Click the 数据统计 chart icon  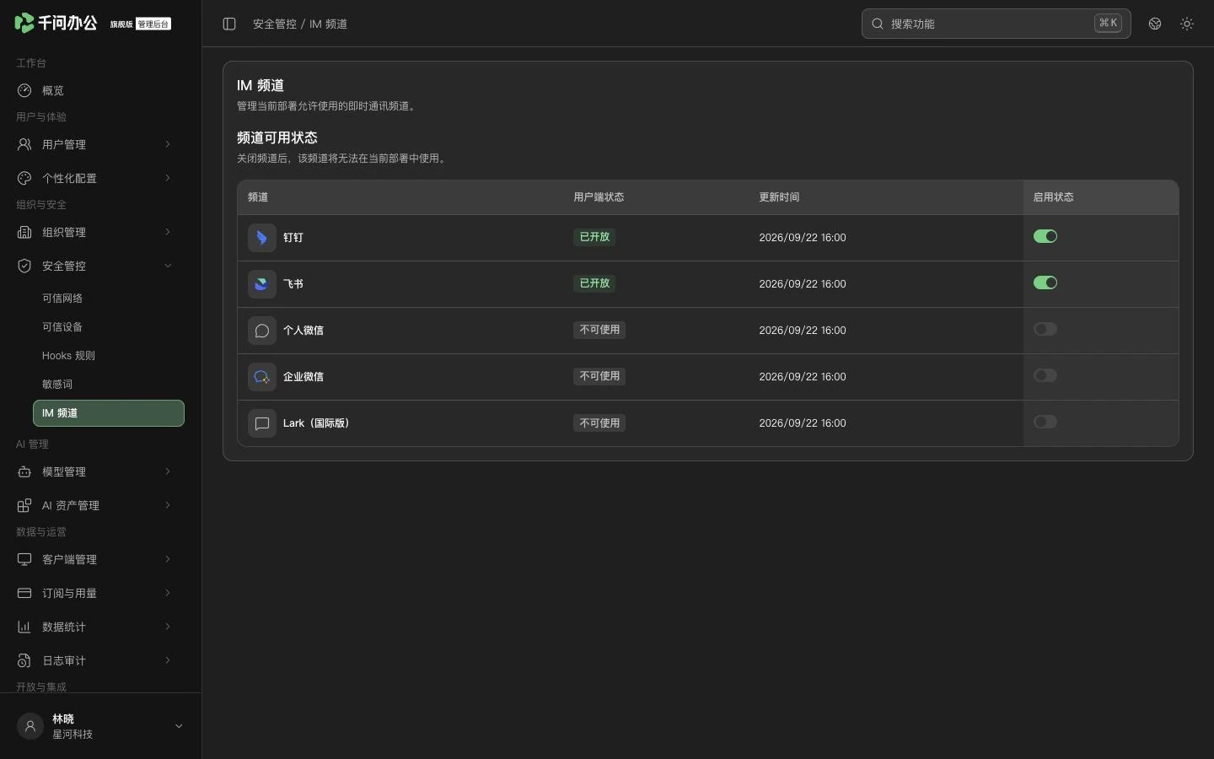[24, 627]
